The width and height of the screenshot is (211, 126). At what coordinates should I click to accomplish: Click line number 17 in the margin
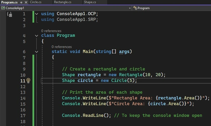coord(23,116)
